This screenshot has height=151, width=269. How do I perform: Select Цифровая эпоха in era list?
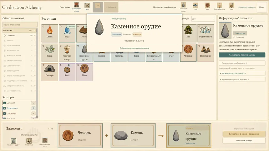(19, 91)
